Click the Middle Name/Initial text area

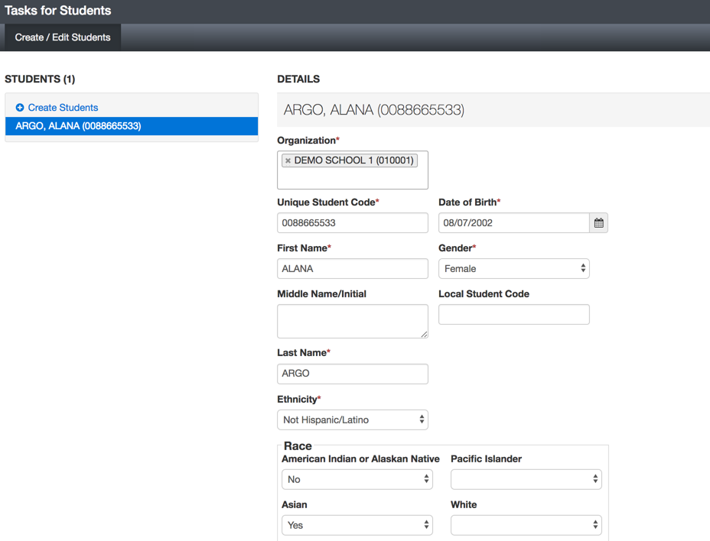coord(352,321)
